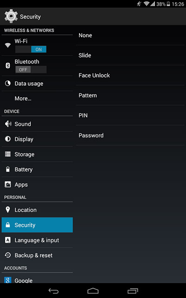186x298 pixels.
Task: Tap the Apps icon in sidebar
Action: point(8,184)
